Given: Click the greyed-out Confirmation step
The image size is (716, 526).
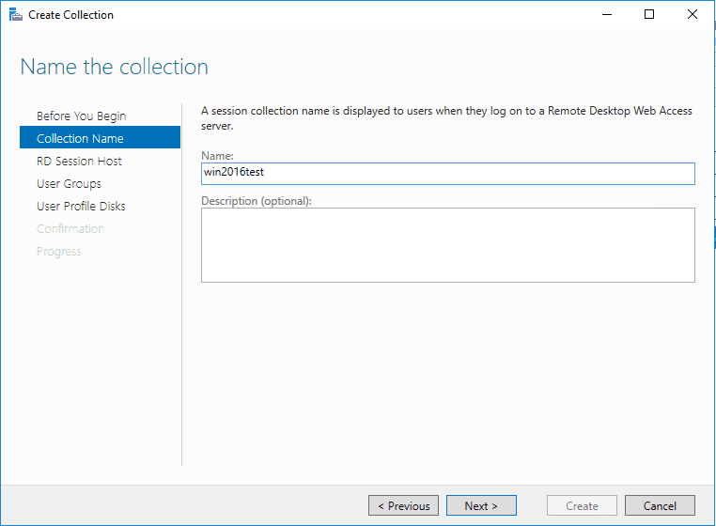Looking at the screenshot, I should click(70, 229).
